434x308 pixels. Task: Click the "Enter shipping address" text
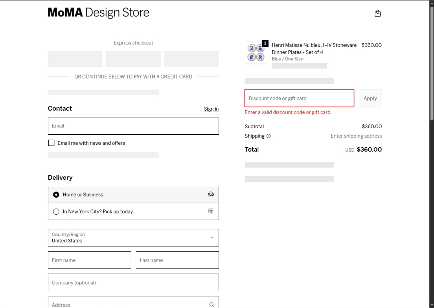(x=356, y=136)
